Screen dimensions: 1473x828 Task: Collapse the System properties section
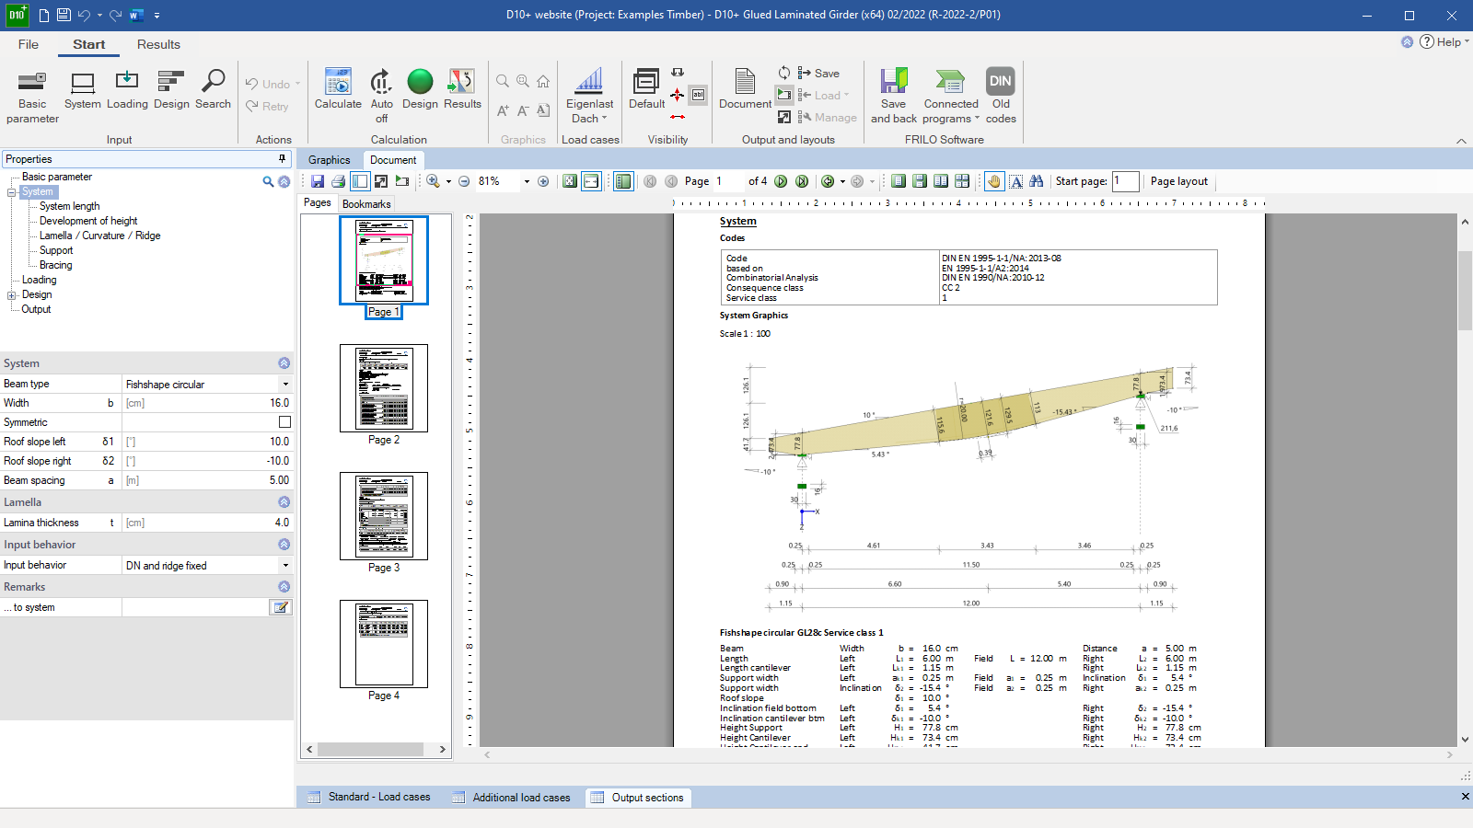[284, 363]
